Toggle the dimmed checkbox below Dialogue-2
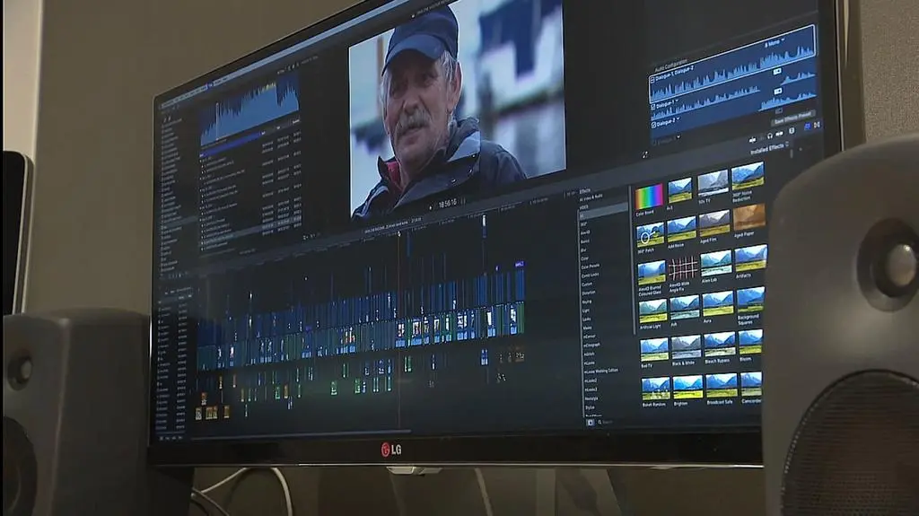The image size is (919, 516). [654, 143]
